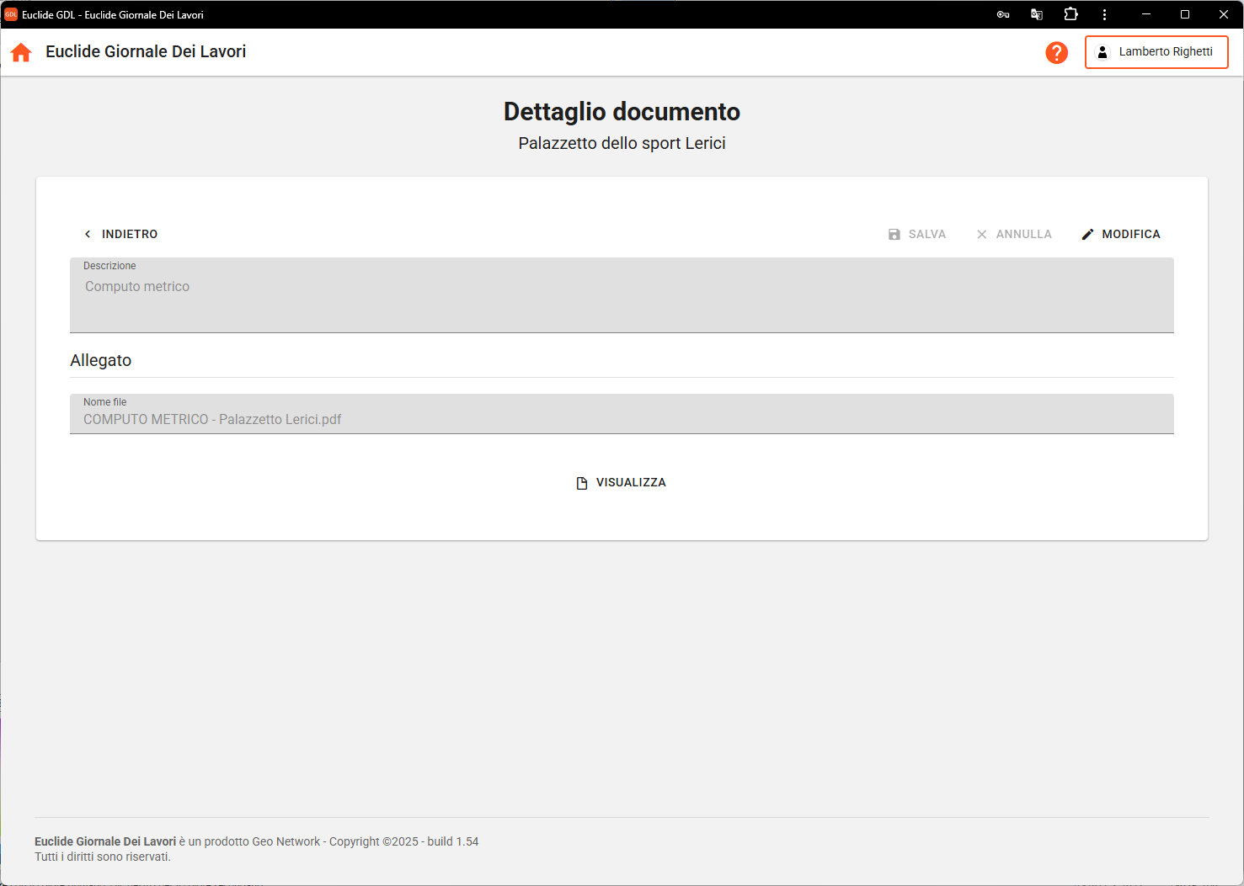Open help with the orange question mark
This screenshot has height=886, width=1244.
(x=1056, y=52)
